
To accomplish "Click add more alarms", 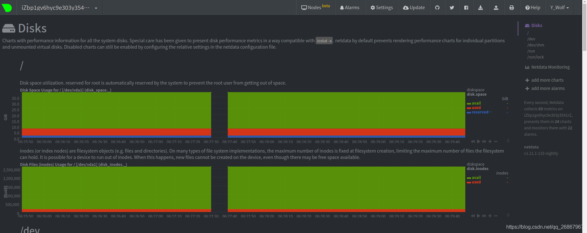I will (x=545, y=88).
